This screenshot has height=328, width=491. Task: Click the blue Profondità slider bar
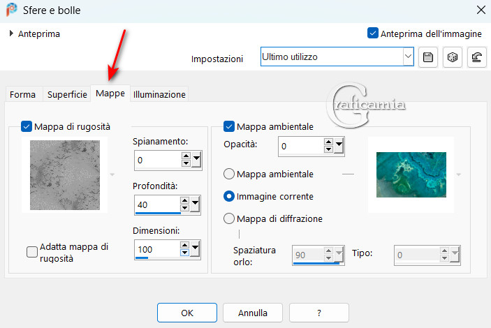(158, 214)
